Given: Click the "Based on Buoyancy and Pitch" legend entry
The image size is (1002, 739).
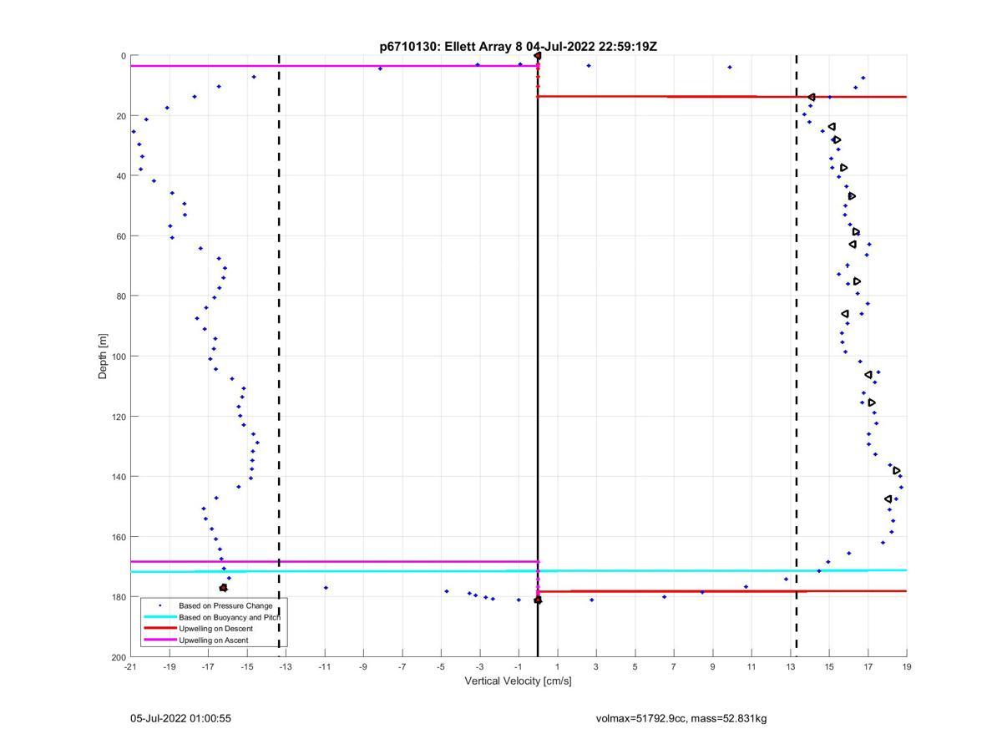Looking at the screenshot, I should [230, 616].
